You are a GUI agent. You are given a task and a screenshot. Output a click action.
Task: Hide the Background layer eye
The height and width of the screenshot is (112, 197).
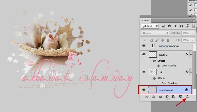pos(144,90)
